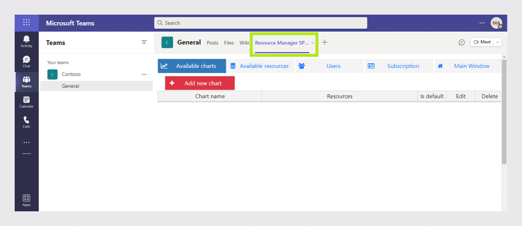
Task: Switch to the Files tab
Action: pyautogui.click(x=229, y=43)
